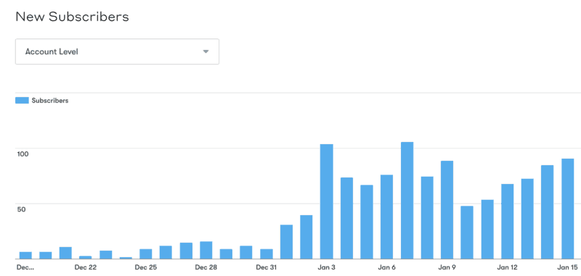Click the 50 y-axis value
The width and height of the screenshot is (581, 276).
point(22,209)
